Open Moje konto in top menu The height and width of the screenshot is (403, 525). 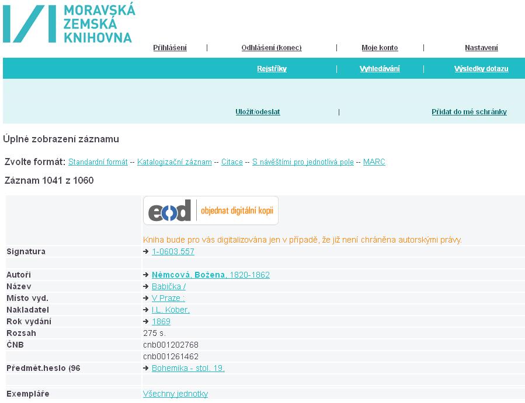tap(380, 48)
